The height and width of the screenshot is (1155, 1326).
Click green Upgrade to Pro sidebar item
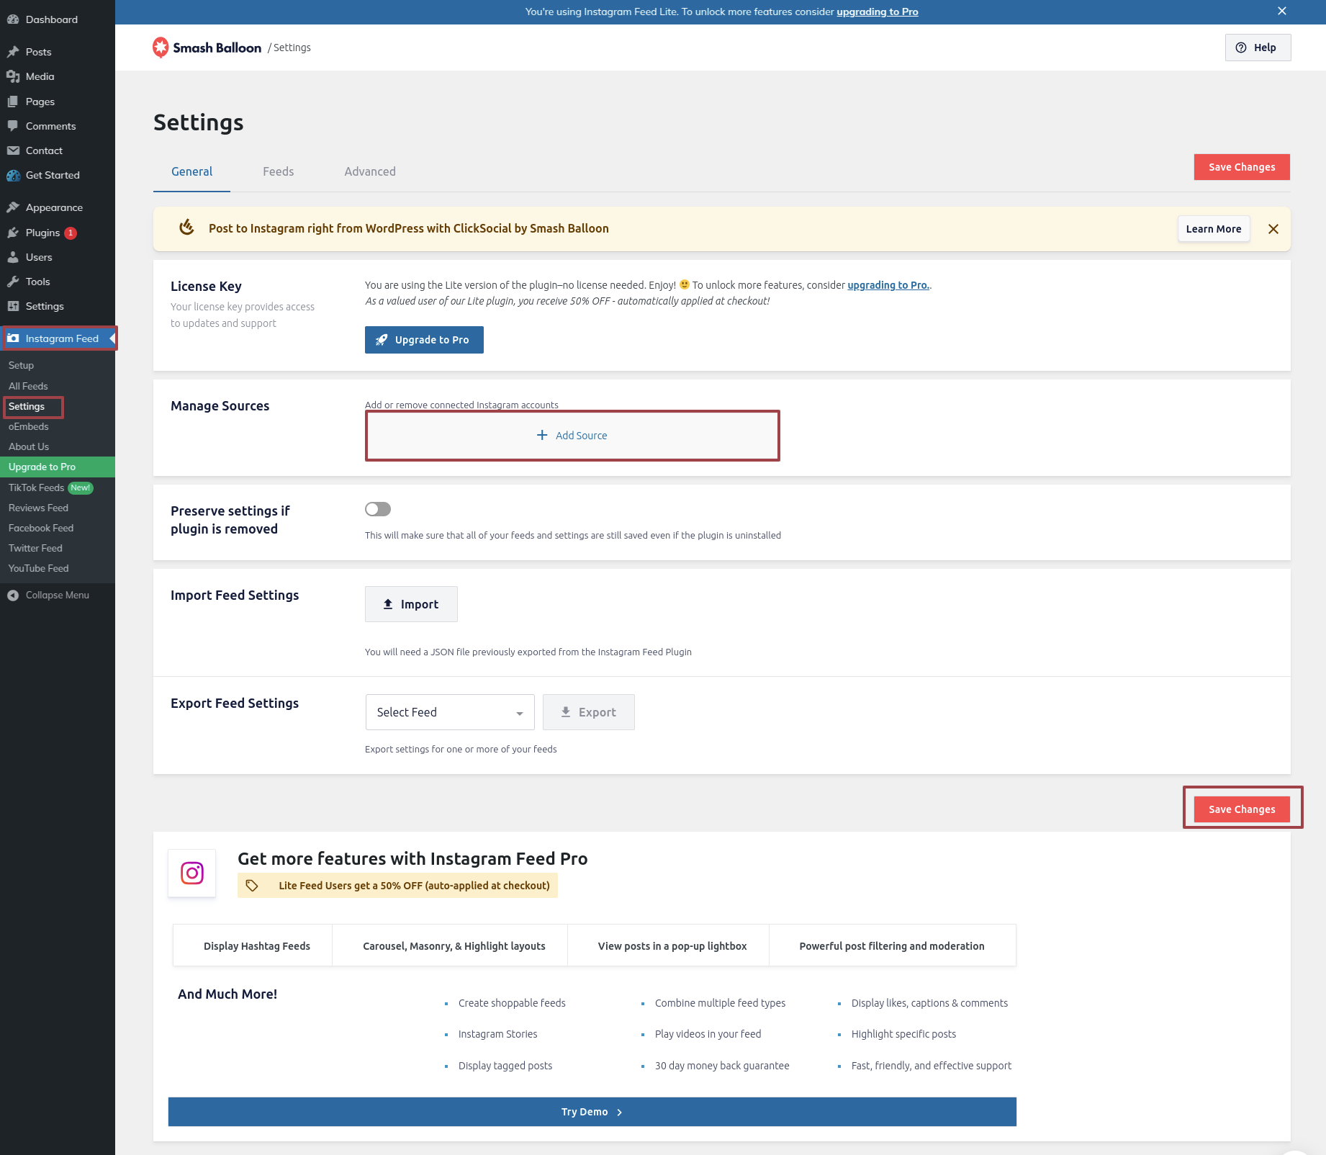(x=58, y=467)
